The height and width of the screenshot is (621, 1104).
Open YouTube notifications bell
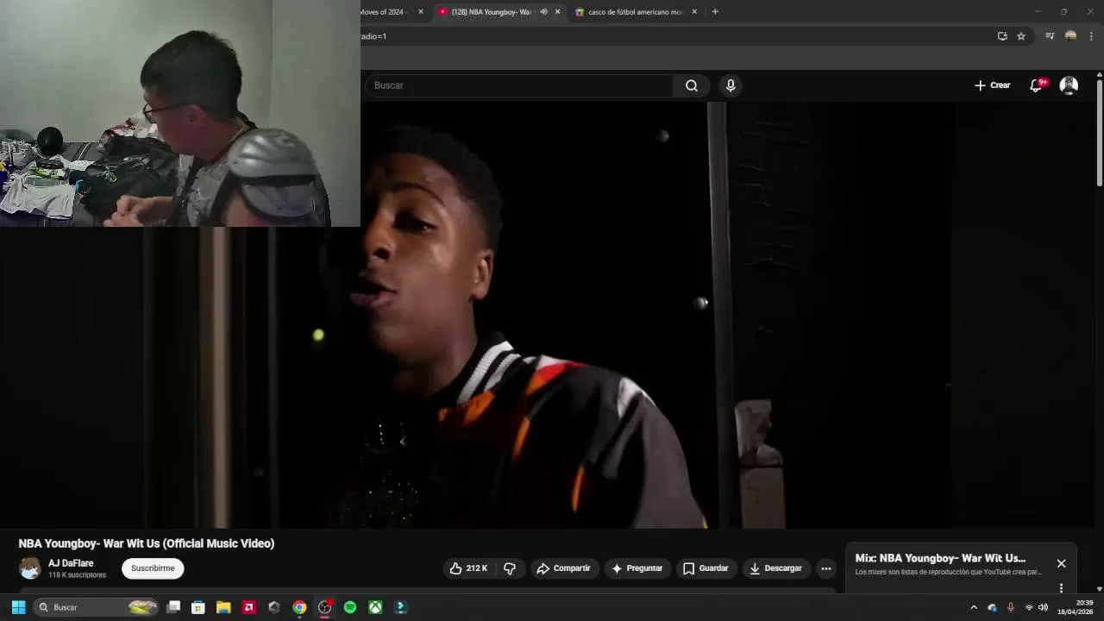pos(1037,85)
